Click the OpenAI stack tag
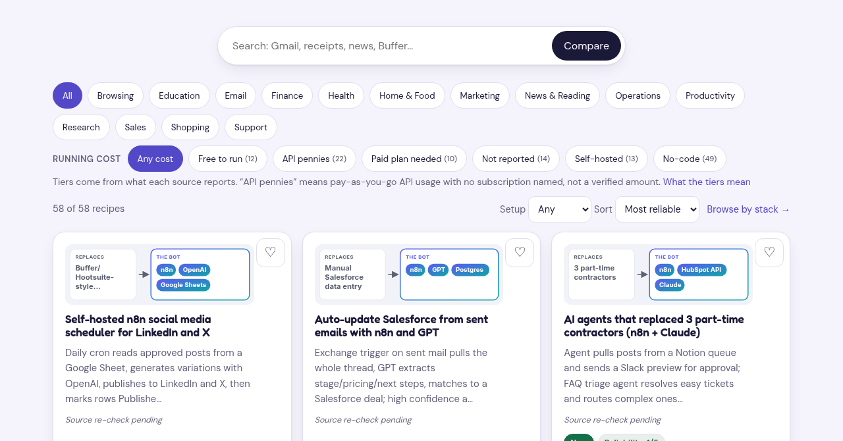The image size is (843, 441). (x=194, y=270)
